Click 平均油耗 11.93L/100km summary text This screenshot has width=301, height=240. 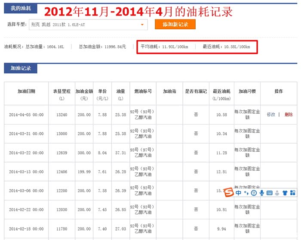(164, 47)
